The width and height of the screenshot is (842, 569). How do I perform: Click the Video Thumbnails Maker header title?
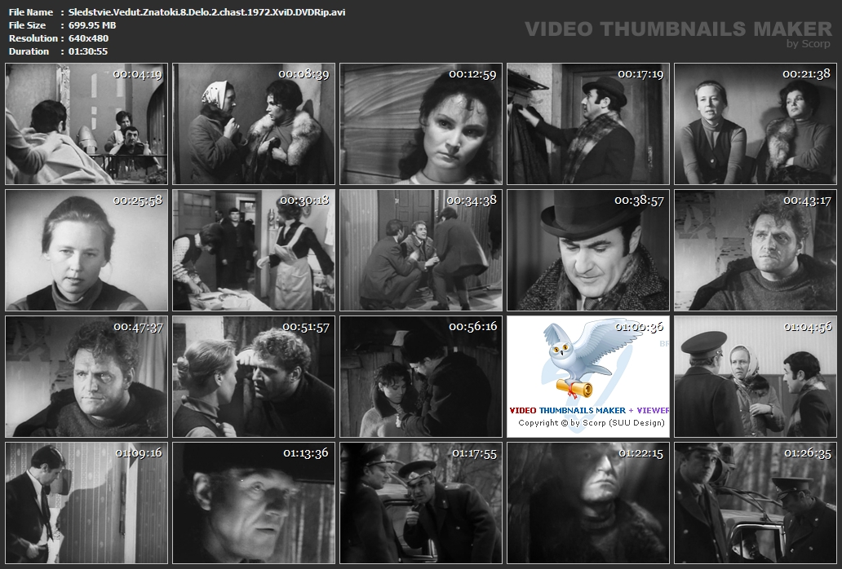click(667, 29)
